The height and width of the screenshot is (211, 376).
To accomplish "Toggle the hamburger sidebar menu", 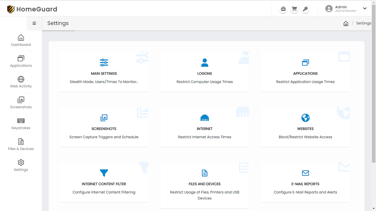I will [x=34, y=23].
